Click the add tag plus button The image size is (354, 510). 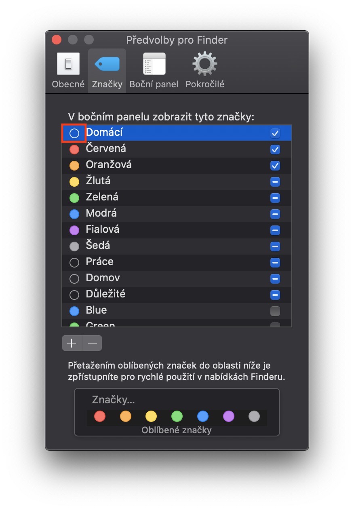point(72,343)
